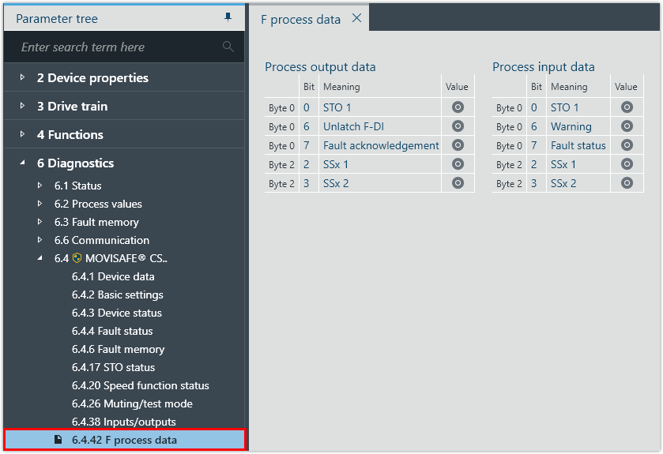
Task: Click the document icon beside F process data
Action: (x=58, y=440)
